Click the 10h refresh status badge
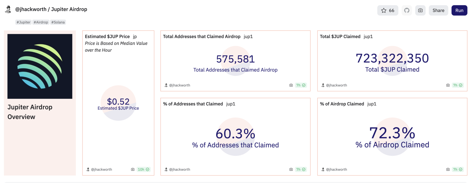Image resolution: width=470 pixels, height=183 pixels. point(143,169)
